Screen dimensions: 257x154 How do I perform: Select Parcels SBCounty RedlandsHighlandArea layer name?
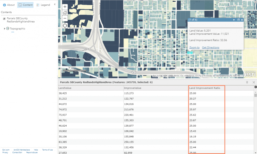click(21, 20)
